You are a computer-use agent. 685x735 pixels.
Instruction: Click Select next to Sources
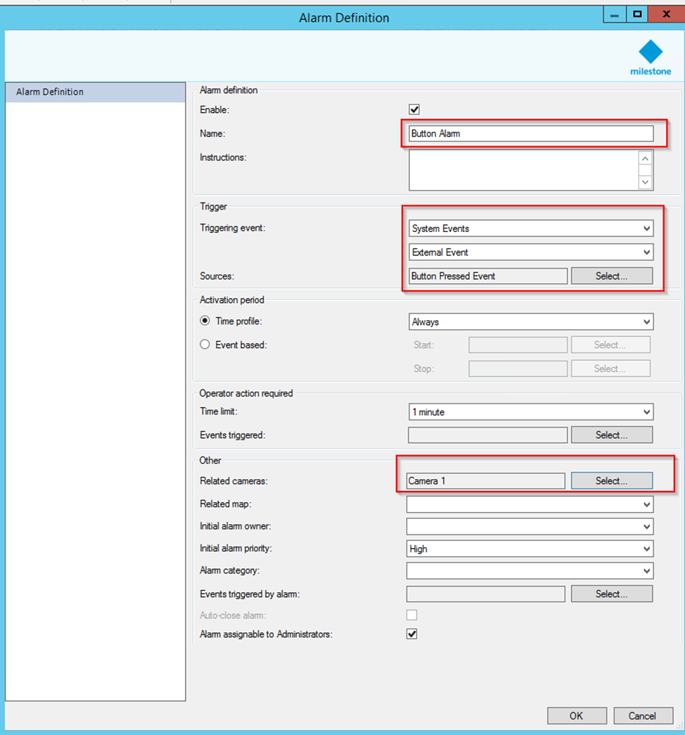(x=611, y=276)
